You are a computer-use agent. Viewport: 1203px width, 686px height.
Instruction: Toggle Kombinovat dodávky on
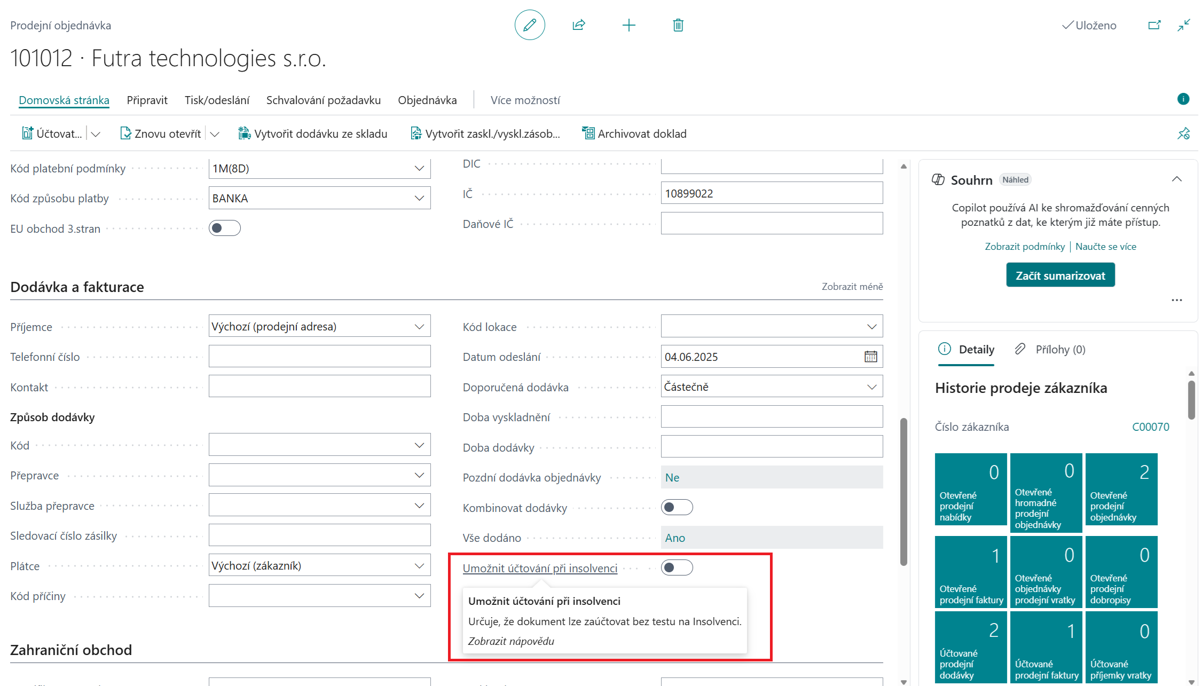click(677, 507)
